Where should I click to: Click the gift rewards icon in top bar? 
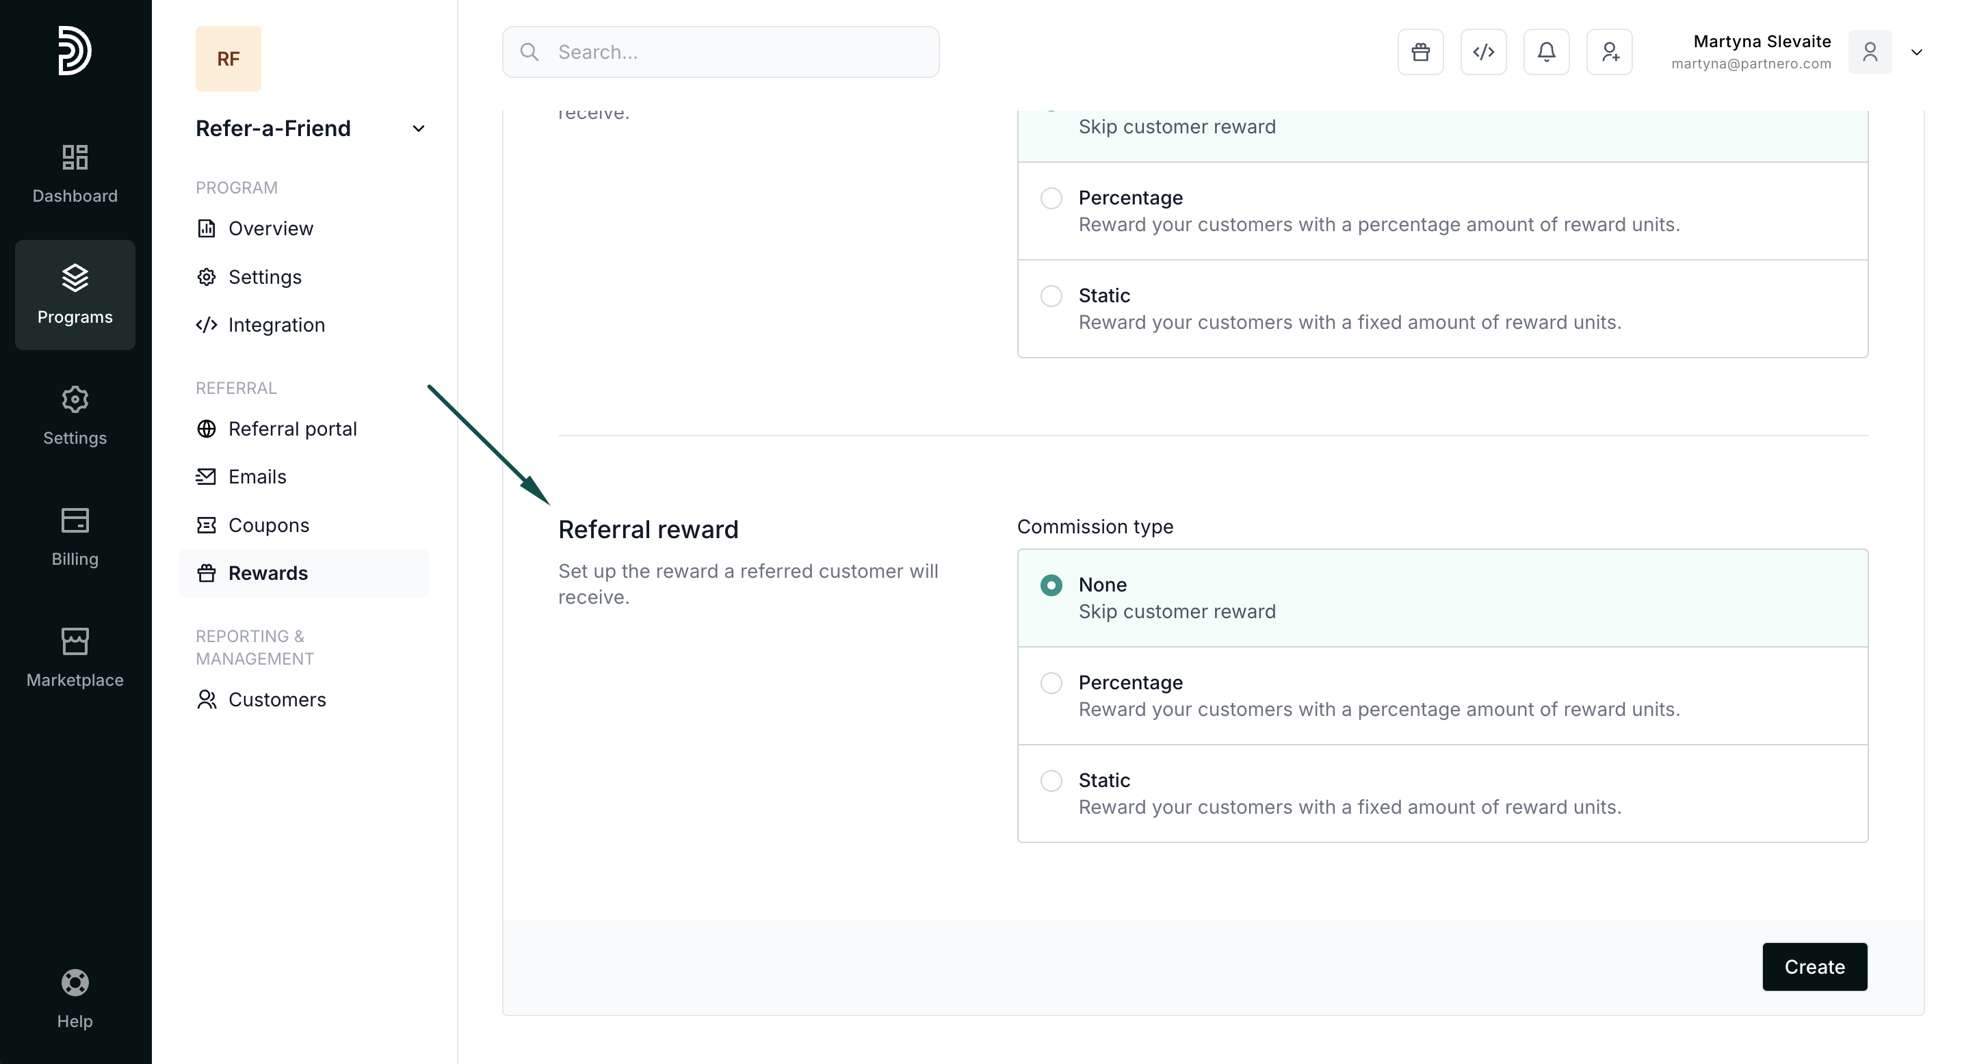[x=1420, y=52]
